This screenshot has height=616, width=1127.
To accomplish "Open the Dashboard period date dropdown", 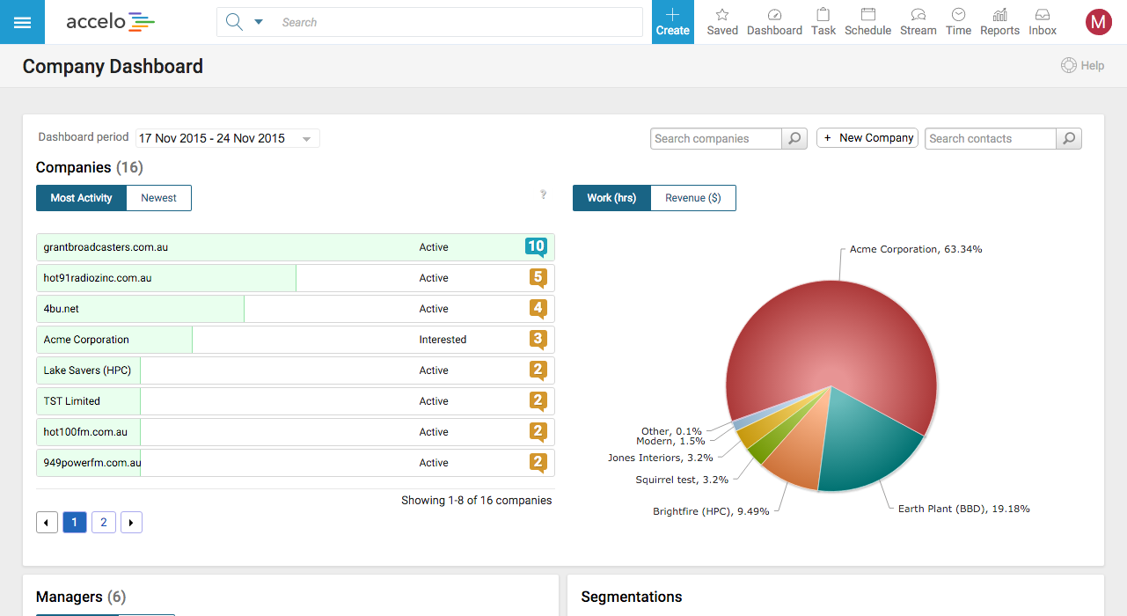I will pyautogui.click(x=228, y=138).
